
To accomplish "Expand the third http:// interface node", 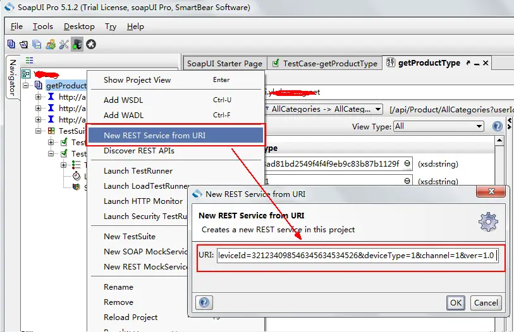I will click(39, 119).
